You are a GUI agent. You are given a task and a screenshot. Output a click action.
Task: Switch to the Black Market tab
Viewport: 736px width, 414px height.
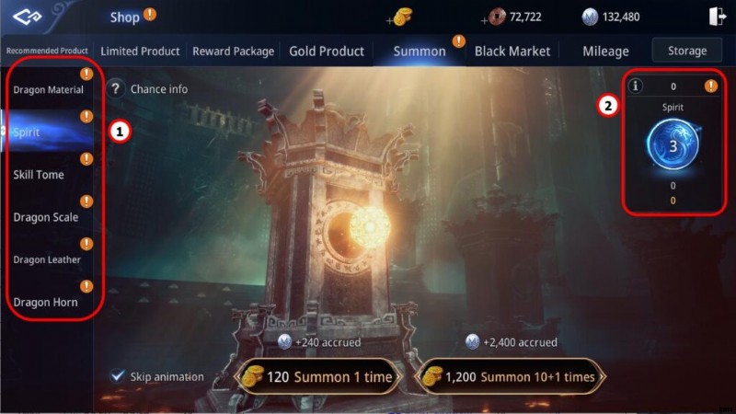tap(512, 51)
